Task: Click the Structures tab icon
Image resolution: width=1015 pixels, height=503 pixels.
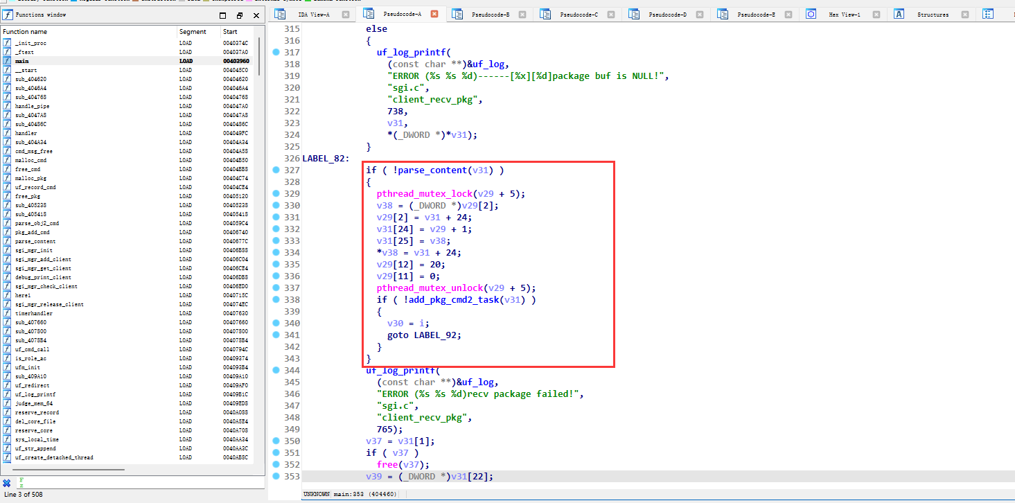Action: click(x=899, y=14)
